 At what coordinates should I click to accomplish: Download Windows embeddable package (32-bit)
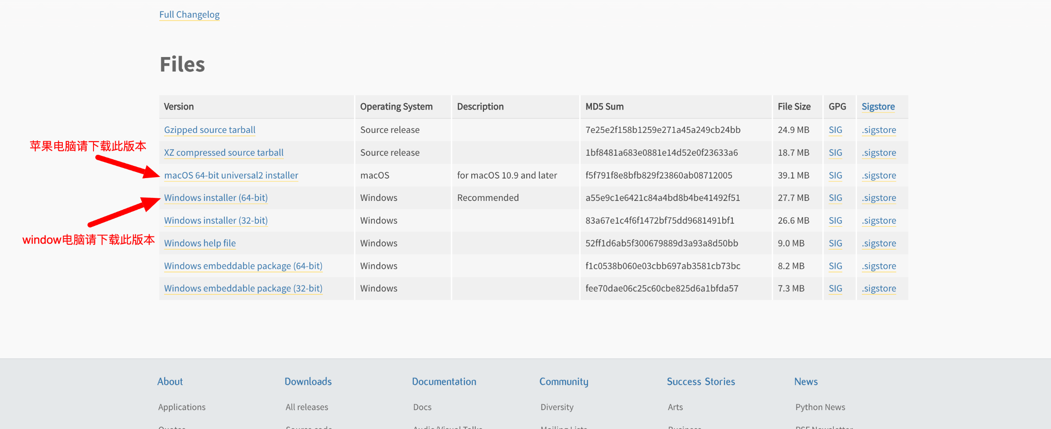[x=243, y=288]
